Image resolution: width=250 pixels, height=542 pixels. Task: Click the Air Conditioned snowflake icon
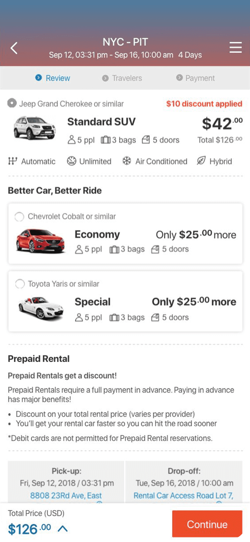[127, 161]
